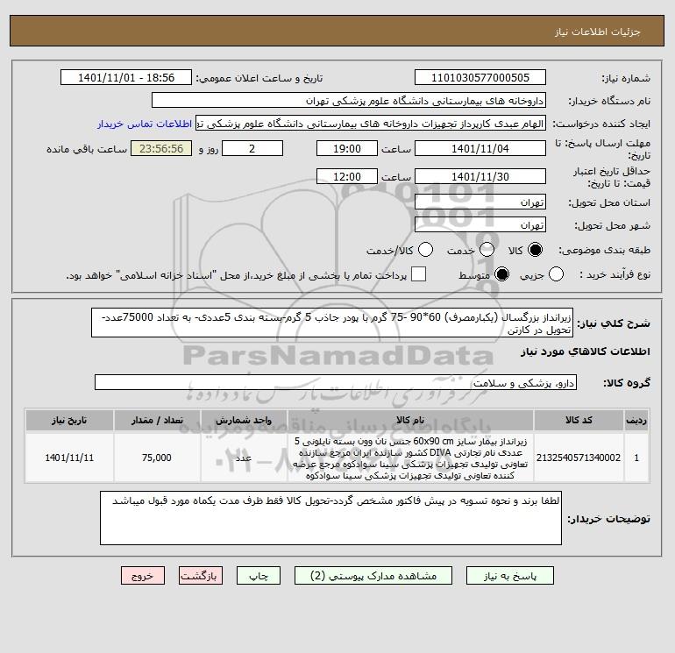Select the کالا radio button
Screen dimensions: 675x653
[535, 250]
